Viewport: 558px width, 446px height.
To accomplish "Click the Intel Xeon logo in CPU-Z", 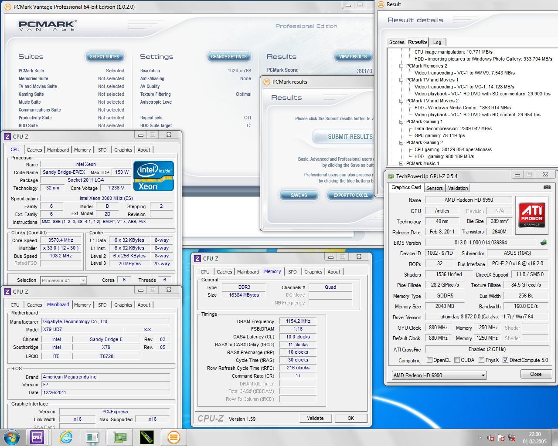I will 153,176.
